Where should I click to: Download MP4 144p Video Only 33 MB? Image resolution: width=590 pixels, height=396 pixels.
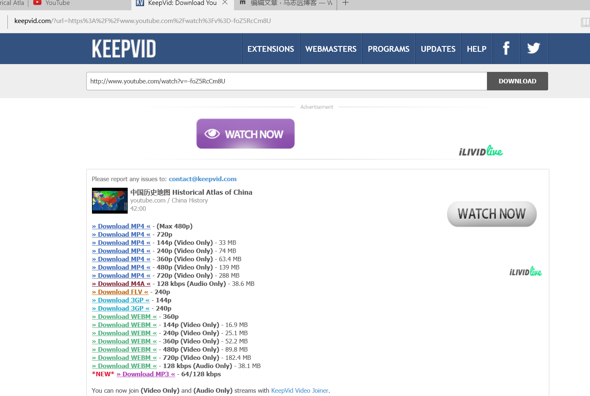click(121, 243)
